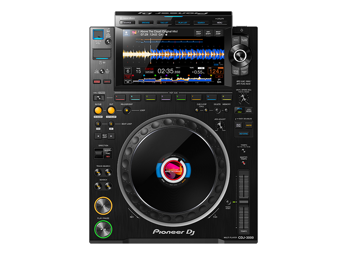This screenshot has width=347, height=255.
Task: Open the BROWSE view
Action: [x=146, y=22]
